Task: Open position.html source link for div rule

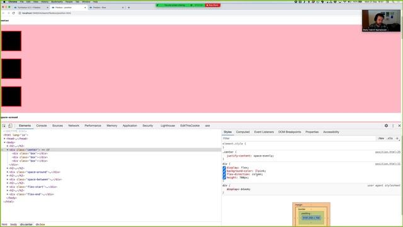Action: pyautogui.click(x=388, y=164)
